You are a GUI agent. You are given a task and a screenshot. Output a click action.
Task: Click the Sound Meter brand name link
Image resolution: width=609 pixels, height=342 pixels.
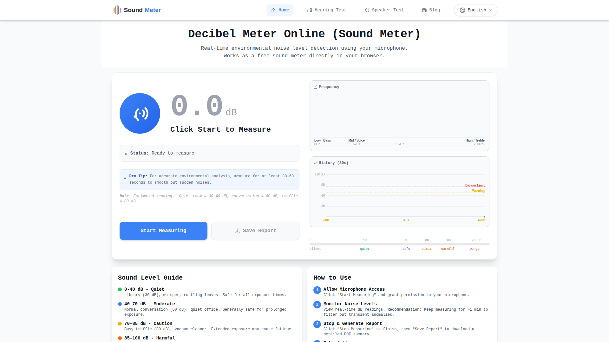coord(142,10)
